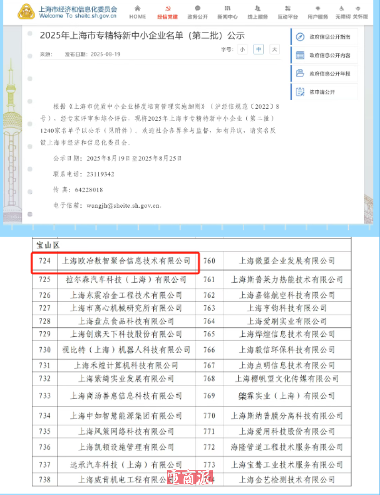This screenshot has width=380, height=495.
Task: Click the site title 上海市经济和信息化委员会
Action: click(x=77, y=9)
